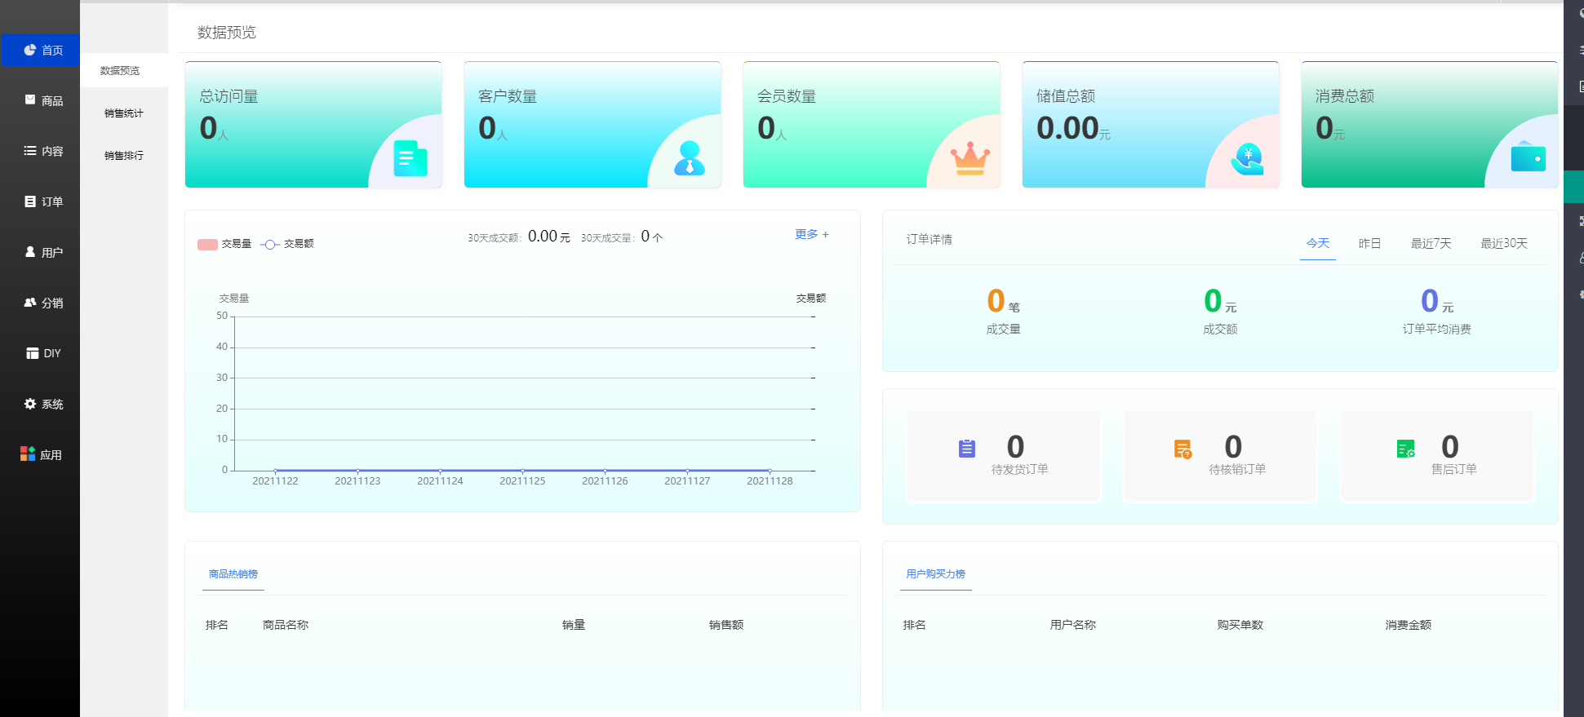
Task: Click the 用户 person icon in sidebar
Action: (30, 252)
